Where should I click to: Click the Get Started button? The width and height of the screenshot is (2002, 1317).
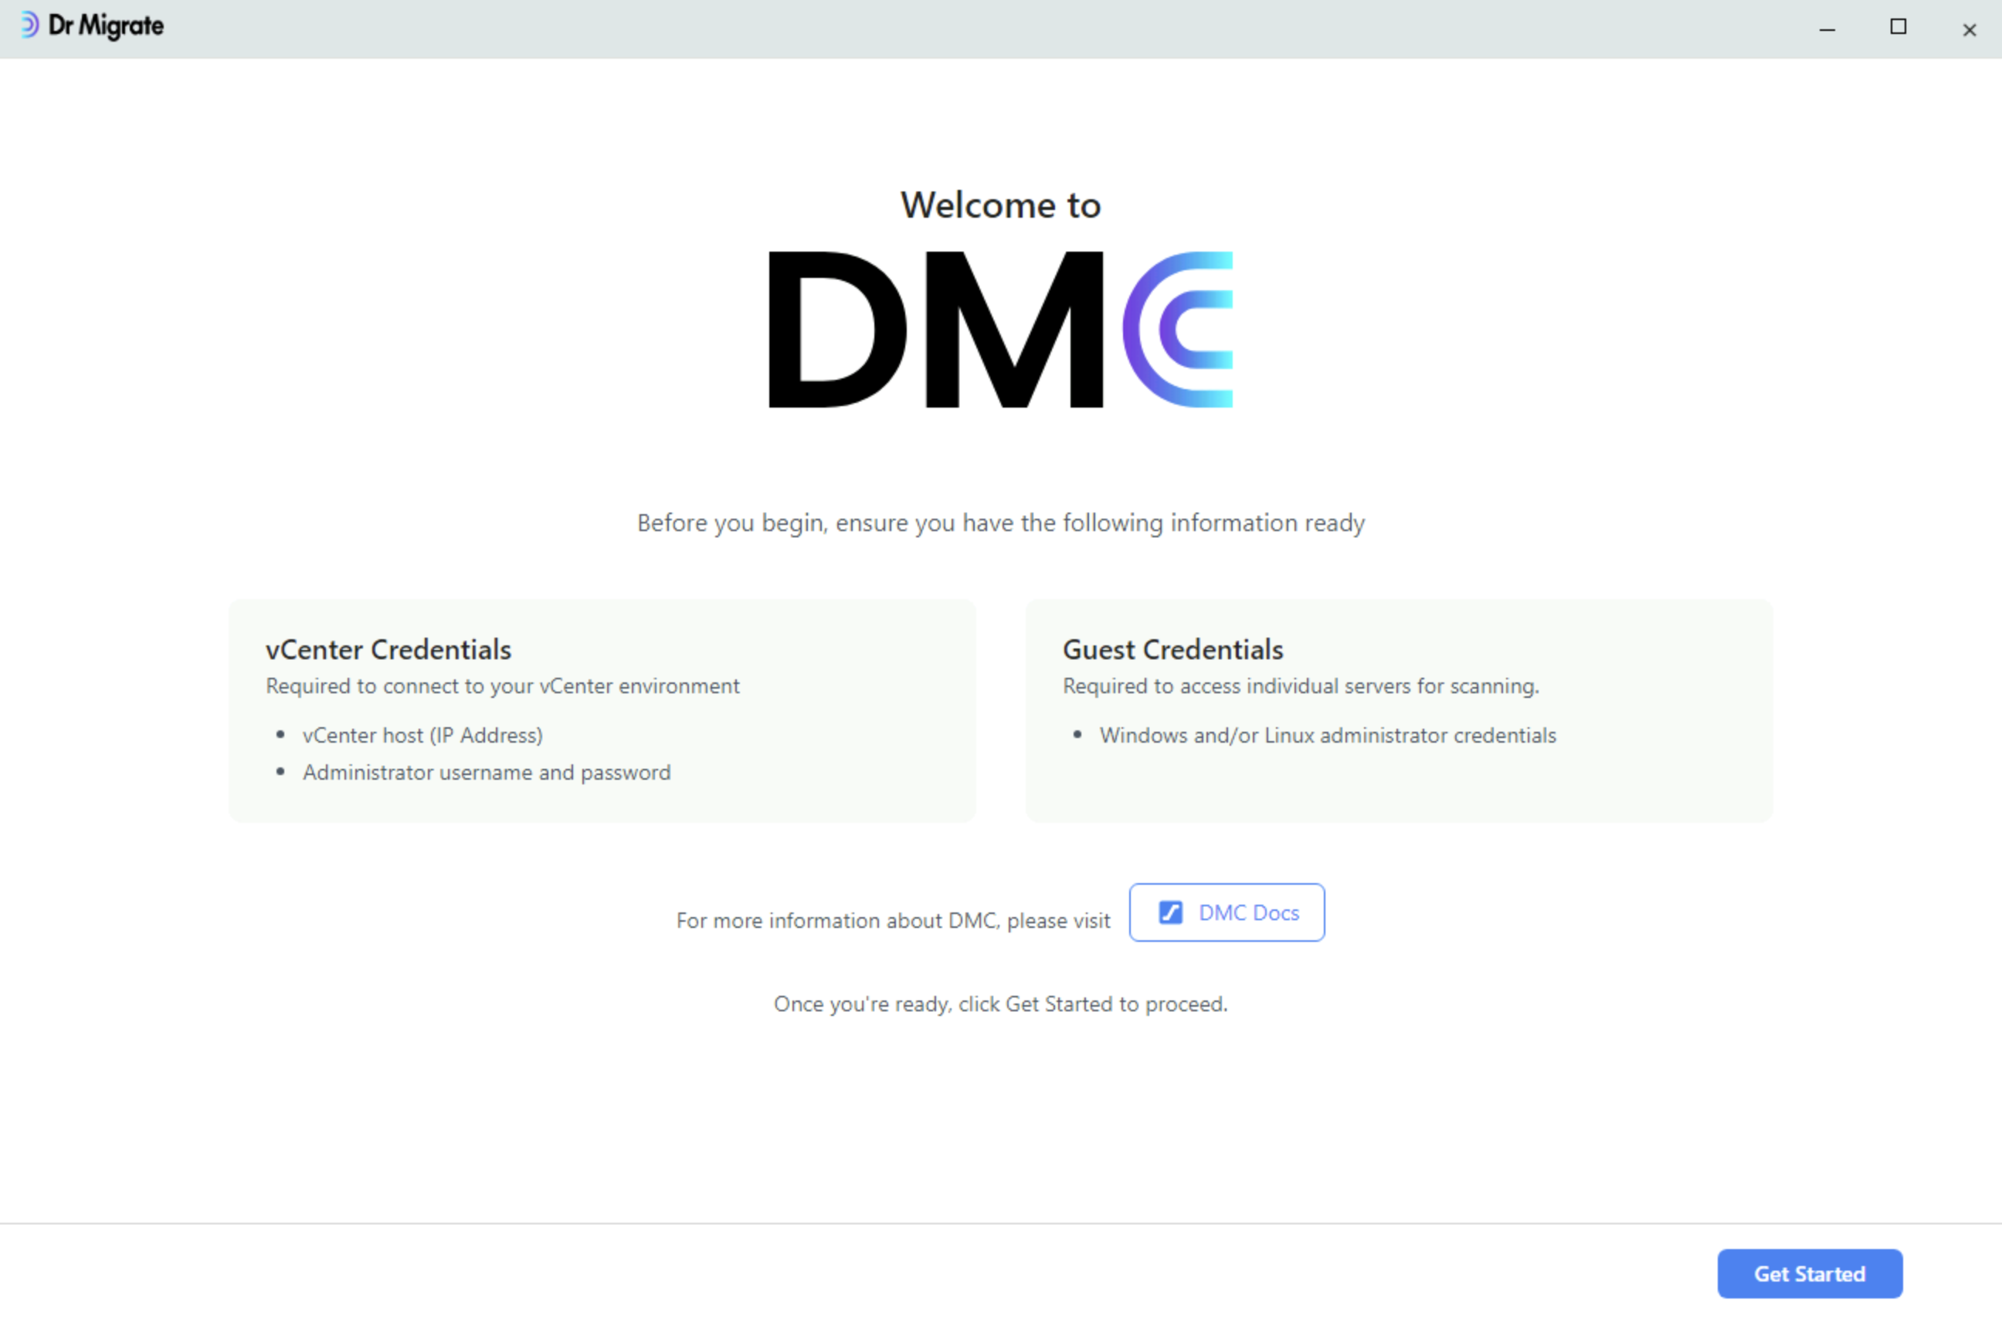pos(1810,1273)
